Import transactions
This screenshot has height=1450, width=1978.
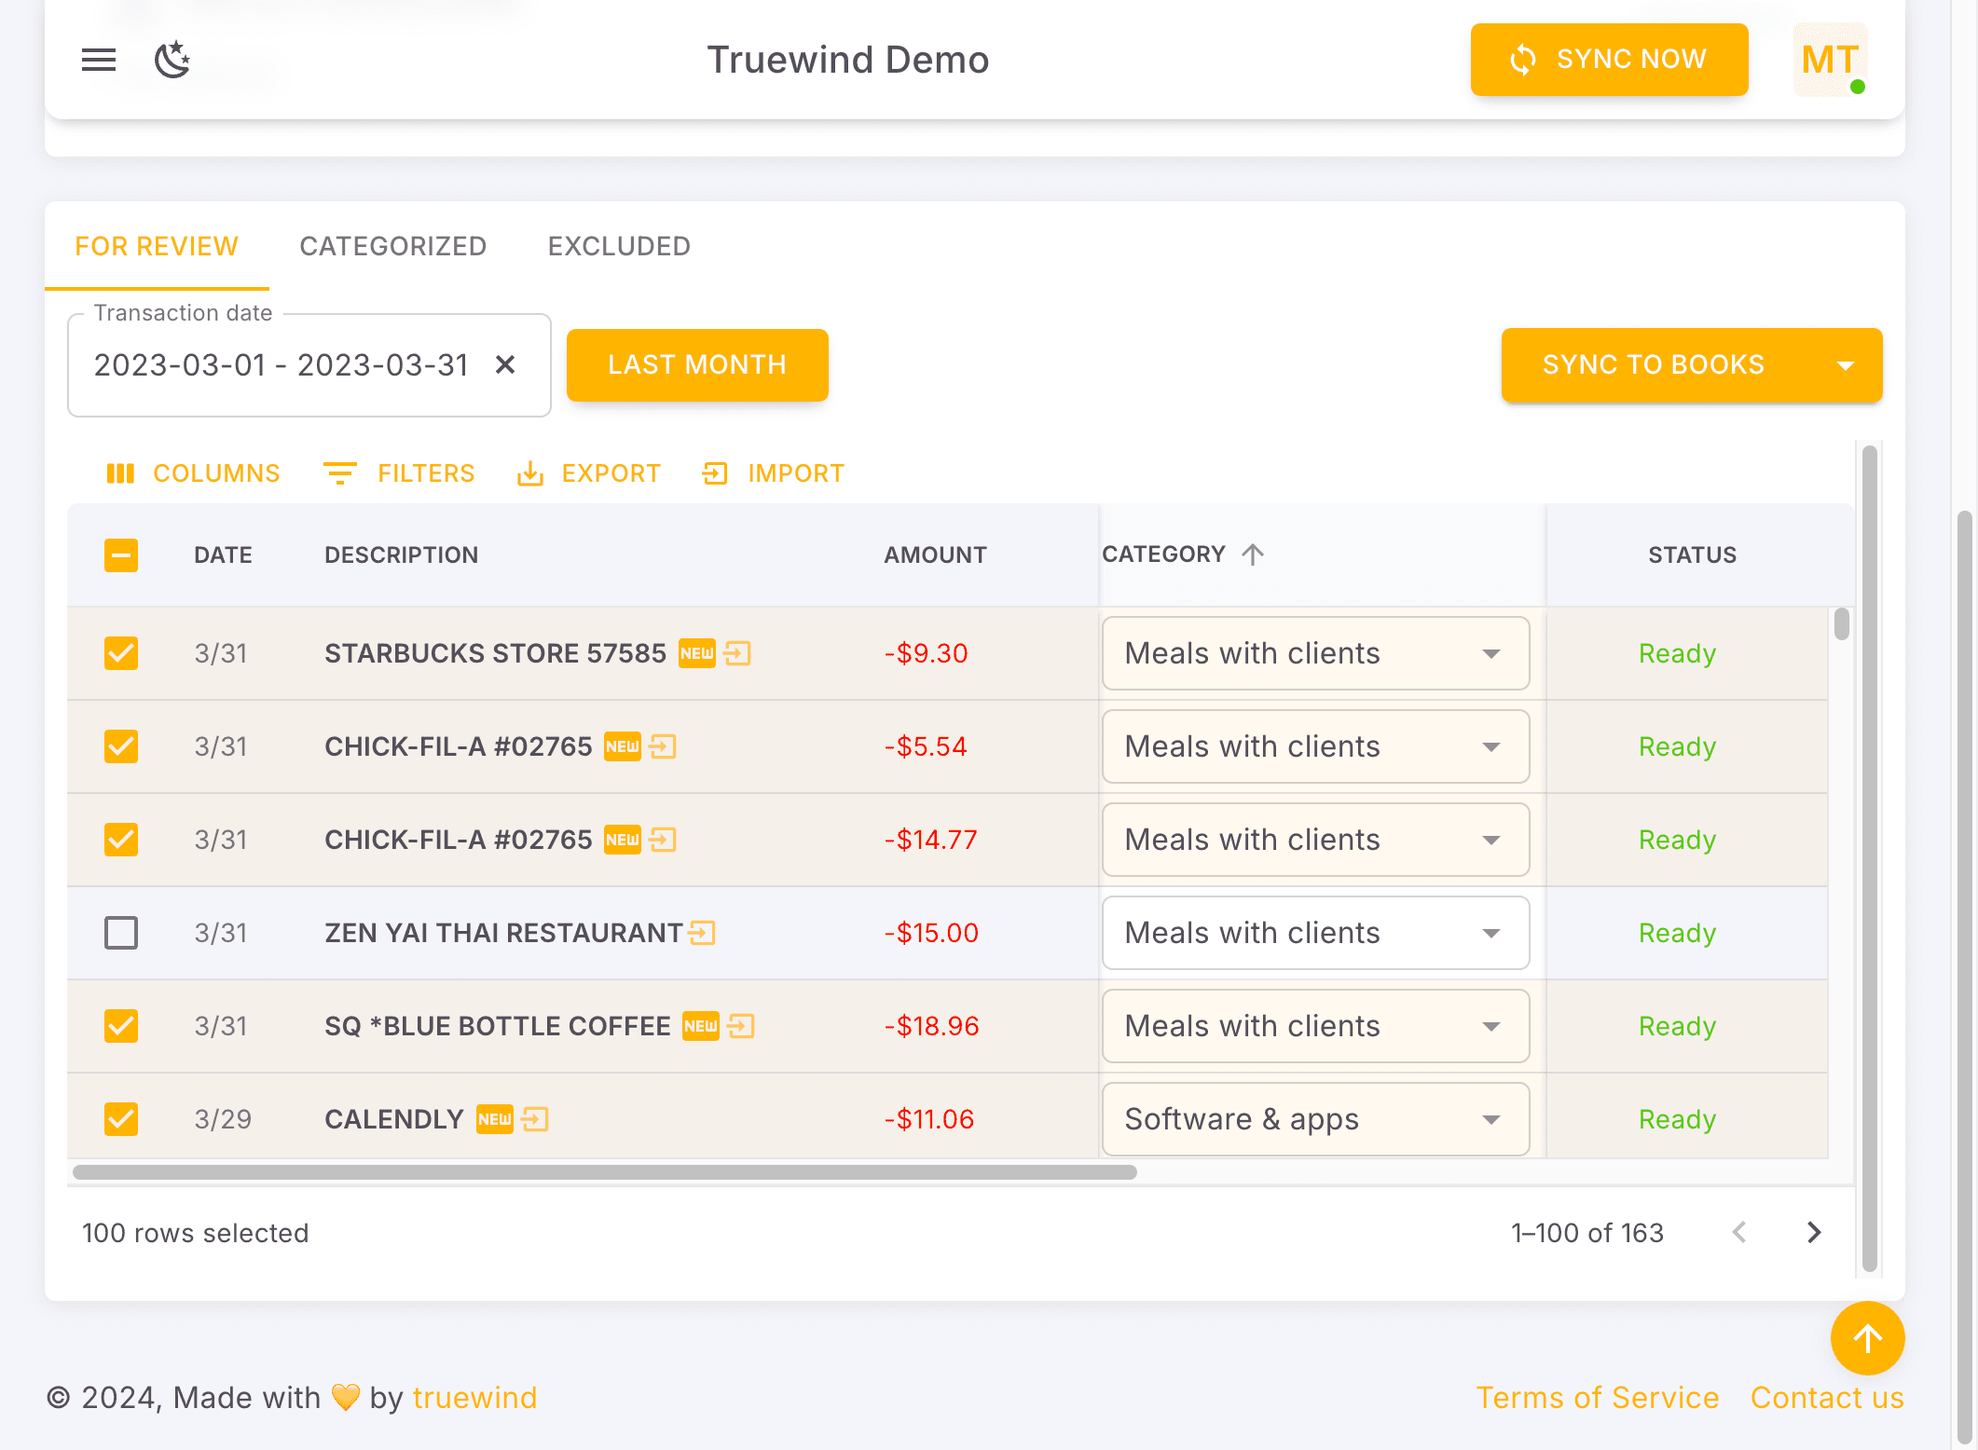pos(773,473)
